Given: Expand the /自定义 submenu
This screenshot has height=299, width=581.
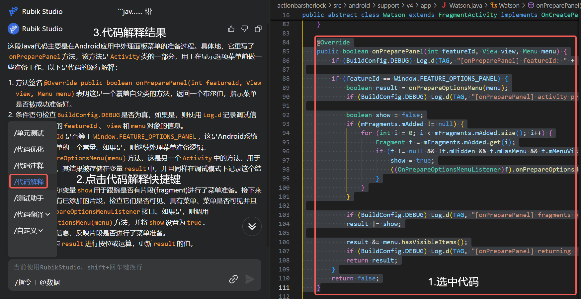Looking at the screenshot, I should coord(29,231).
